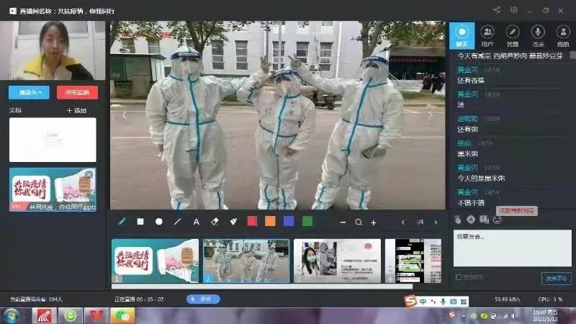576x324 pixels.
Task: Check the box below the chat input
Action: (x=459, y=277)
